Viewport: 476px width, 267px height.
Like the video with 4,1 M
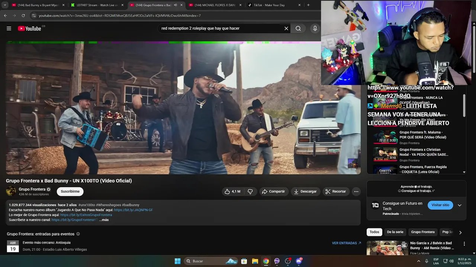click(232, 191)
